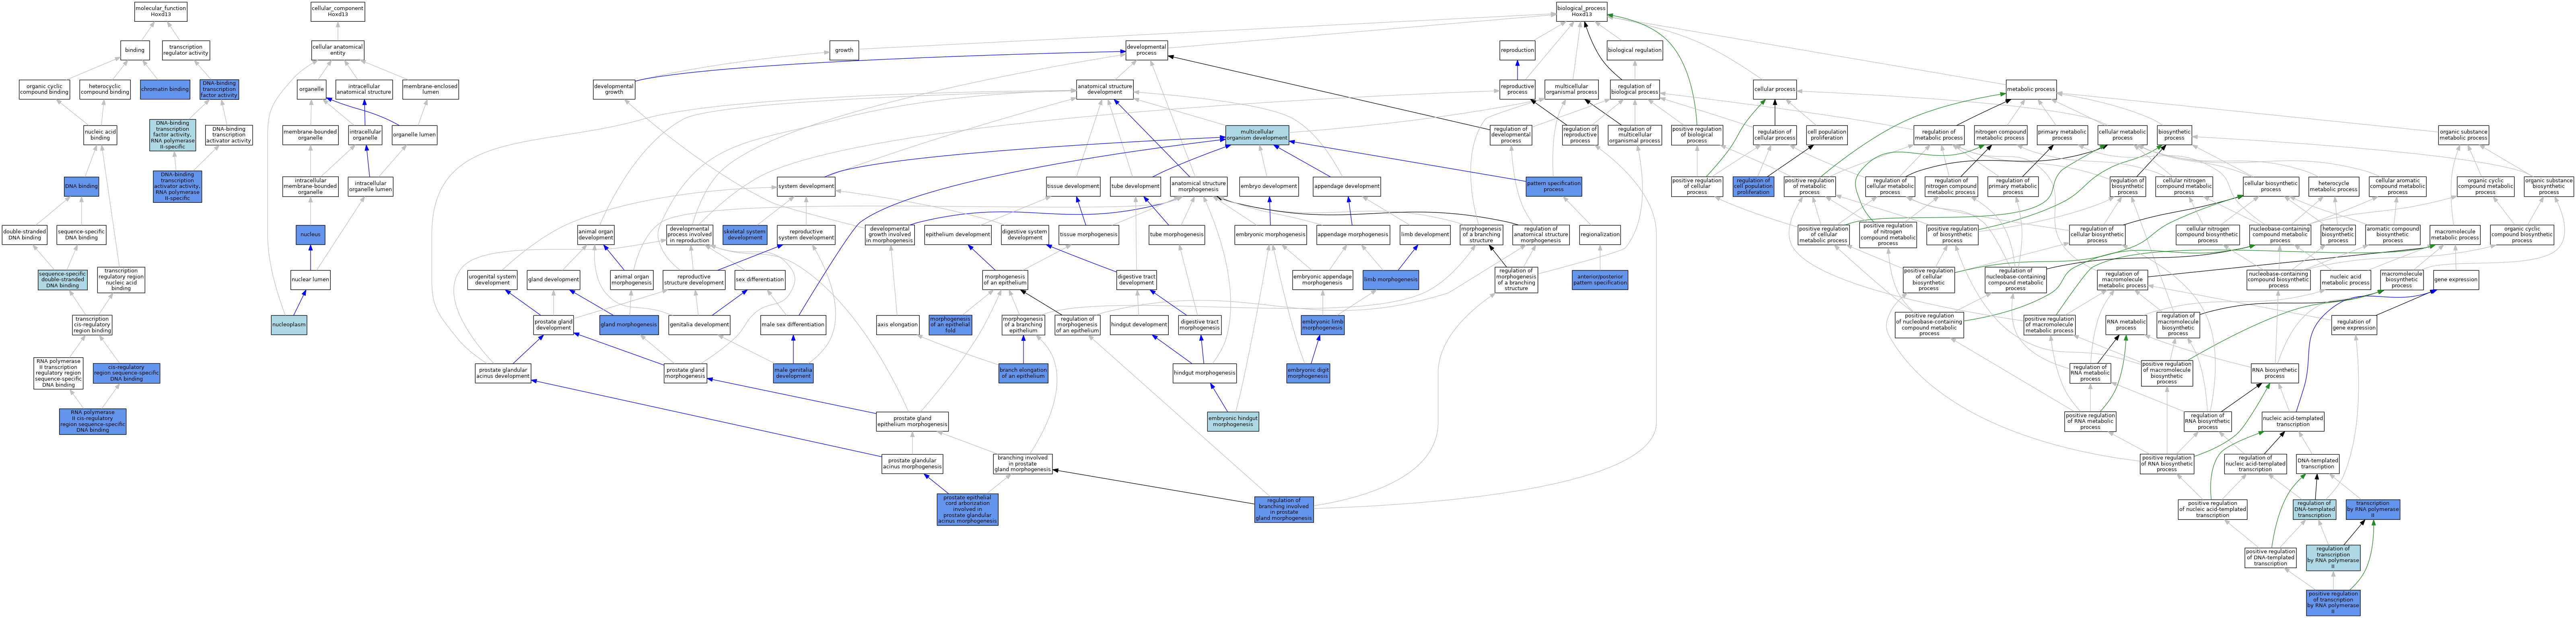Select the biological regulation node
Viewport: 2576px width, 618px height.
[1634, 50]
